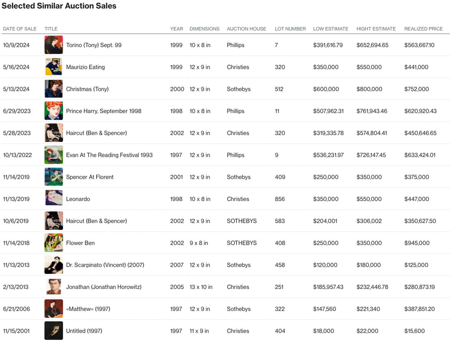The width and height of the screenshot is (451, 341).
Task: Click the Maurizio Eating artwork thumbnail
Action: click(x=54, y=67)
